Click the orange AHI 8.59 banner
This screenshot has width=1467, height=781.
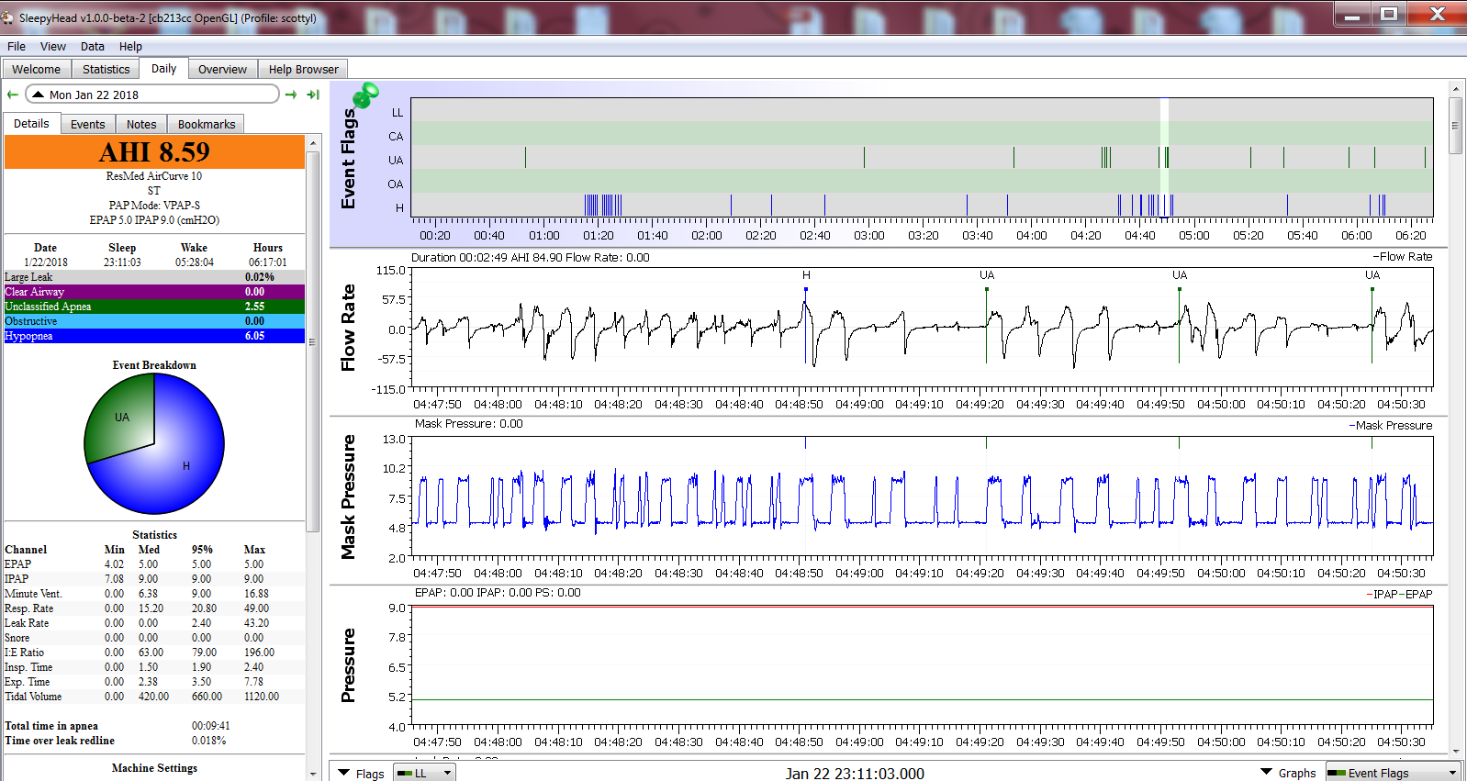[154, 152]
